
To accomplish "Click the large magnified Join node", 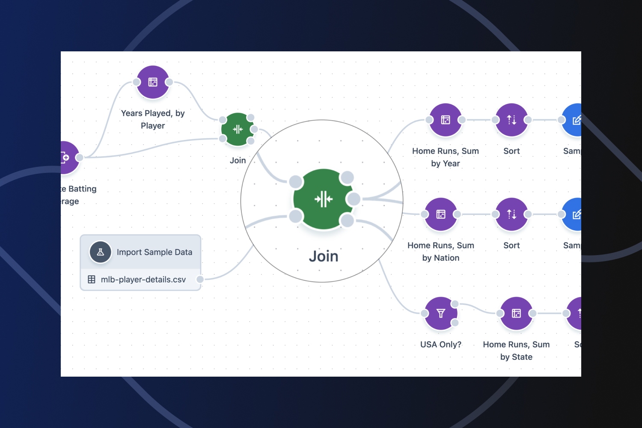I will [x=323, y=199].
